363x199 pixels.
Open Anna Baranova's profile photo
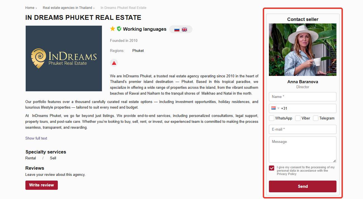303,50
